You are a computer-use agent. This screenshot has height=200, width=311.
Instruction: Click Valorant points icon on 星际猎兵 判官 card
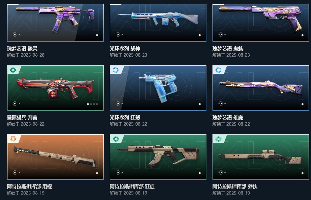pyautogui.click(x=15, y=103)
